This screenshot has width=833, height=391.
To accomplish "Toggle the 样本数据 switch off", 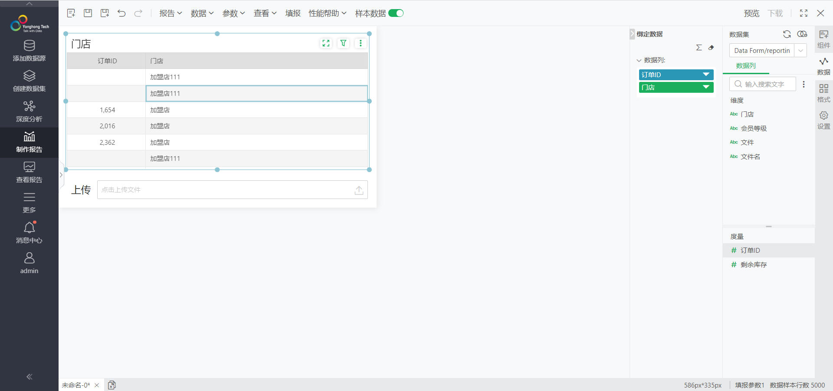I will 396,13.
